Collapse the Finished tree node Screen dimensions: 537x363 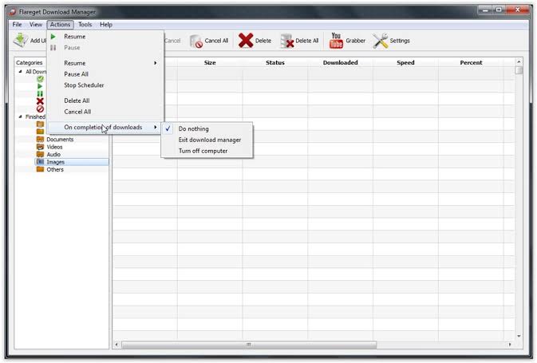coord(20,116)
